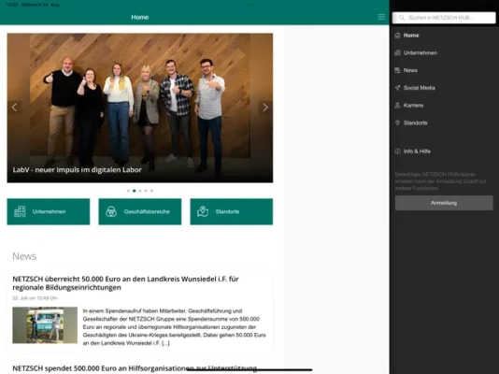Click the Social Media paper-plane icon
The width and height of the screenshot is (499, 374).
[397, 88]
